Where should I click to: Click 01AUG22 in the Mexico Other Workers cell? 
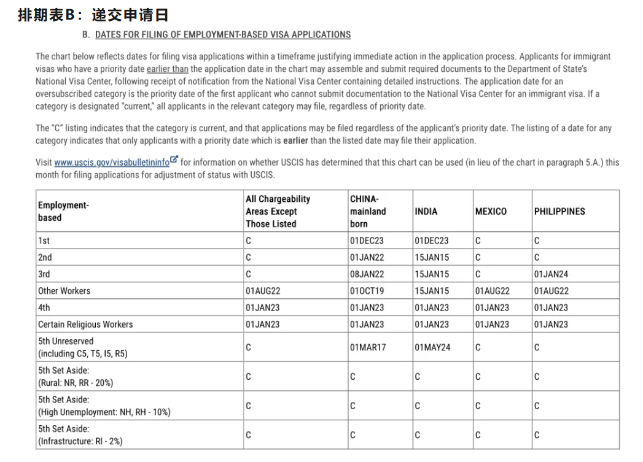pyautogui.click(x=492, y=291)
